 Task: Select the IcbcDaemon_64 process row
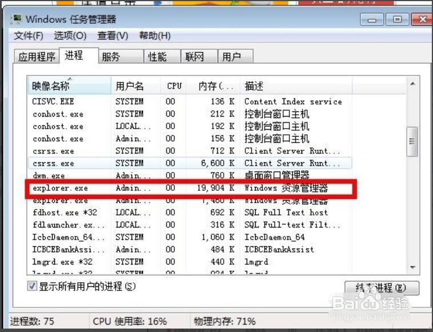click(190, 237)
